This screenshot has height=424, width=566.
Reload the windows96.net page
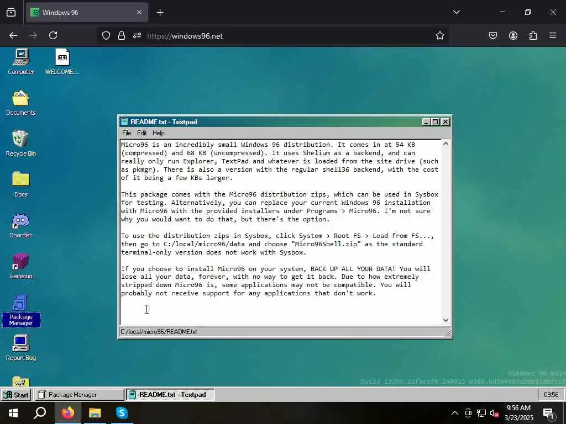(x=53, y=35)
